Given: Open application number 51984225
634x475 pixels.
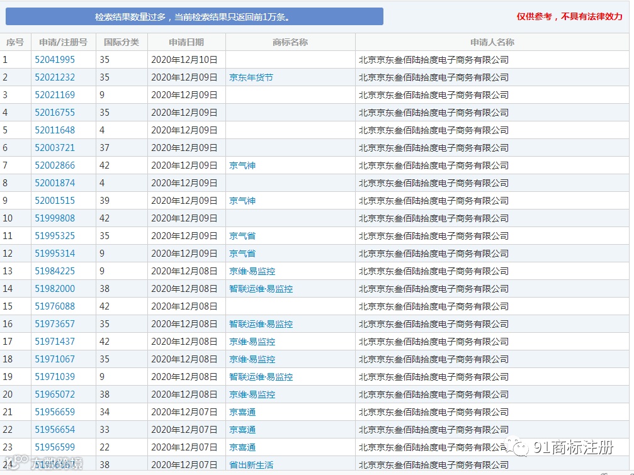Looking at the screenshot, I should point(55,271).
